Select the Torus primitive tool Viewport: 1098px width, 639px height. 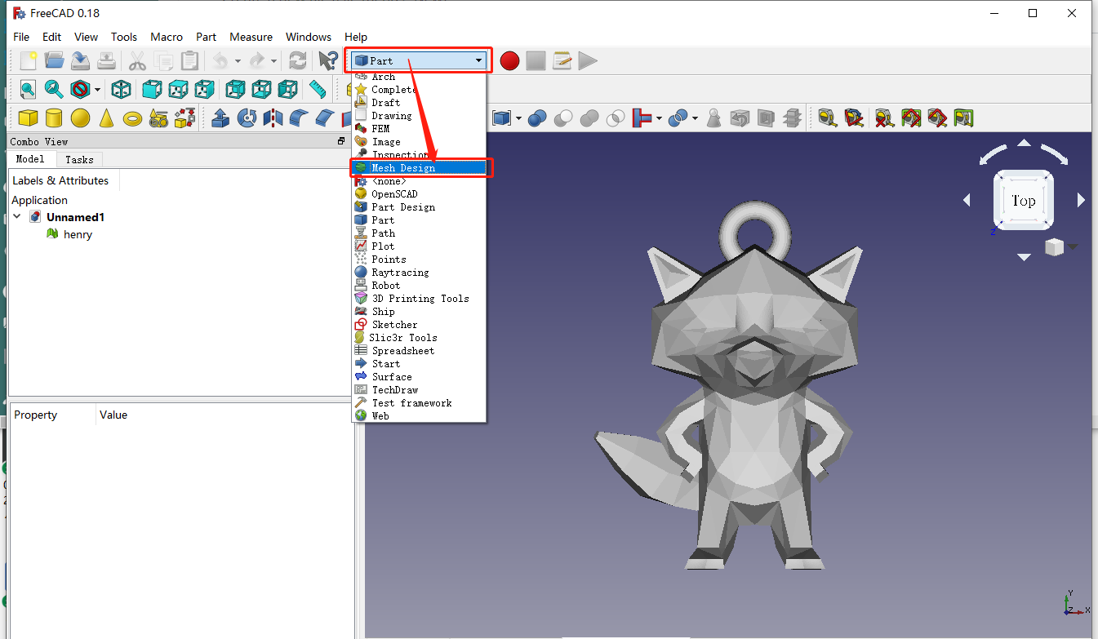point(133,118)
